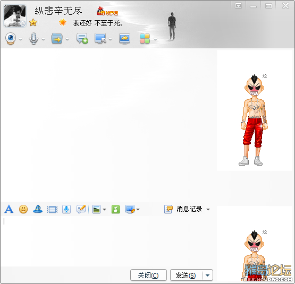This screenshot has width=295, height=284.
Task: Record a voice message with mic icon
Action: (x=66, y=209)
